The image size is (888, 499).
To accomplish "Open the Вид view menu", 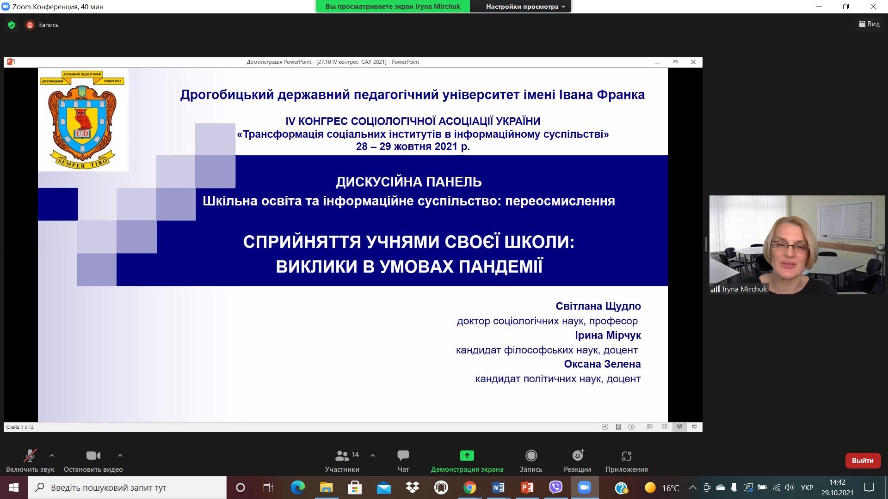I will click(x=869, y=24).
